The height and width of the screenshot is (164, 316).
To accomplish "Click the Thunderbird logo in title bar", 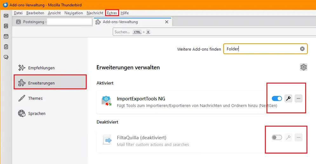I will 5,5.
